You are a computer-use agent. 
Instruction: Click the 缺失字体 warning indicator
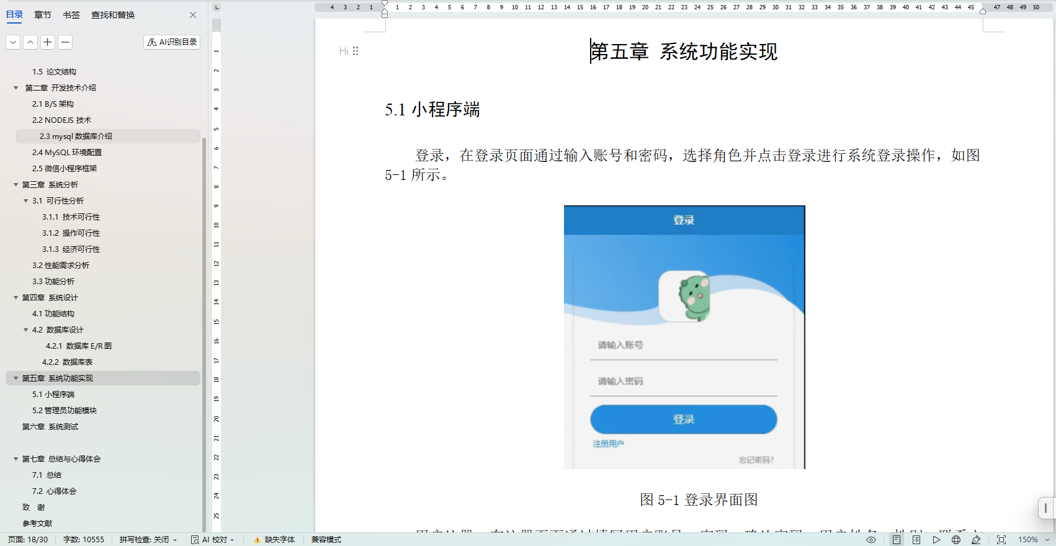274,540
